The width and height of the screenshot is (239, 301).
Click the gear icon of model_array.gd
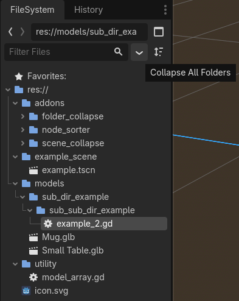(33, 277)
